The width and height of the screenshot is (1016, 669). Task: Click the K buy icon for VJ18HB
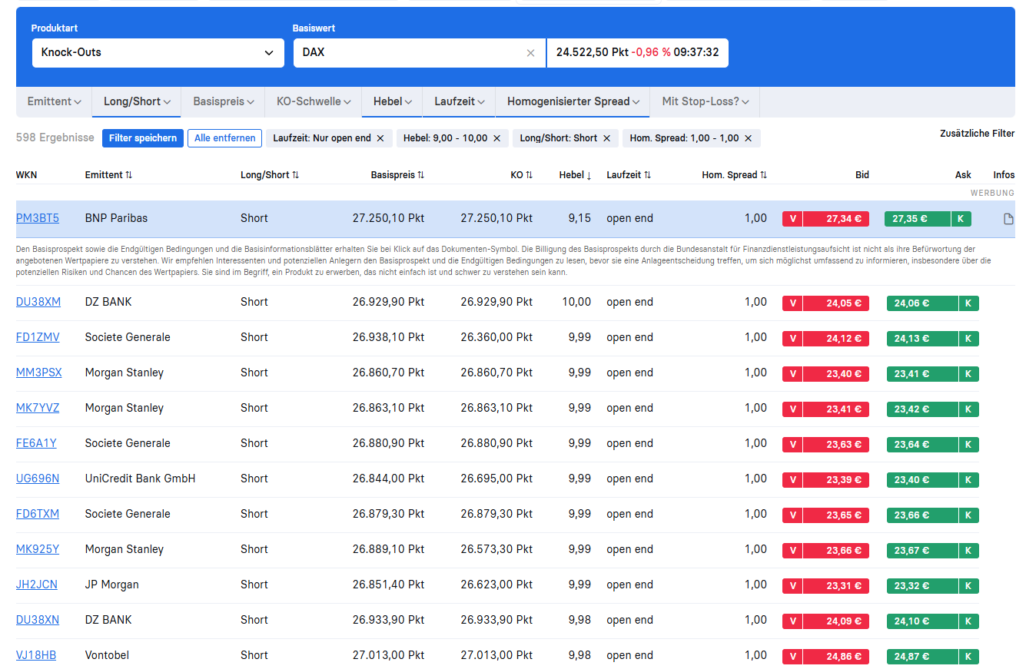click(x=968, y=656)
